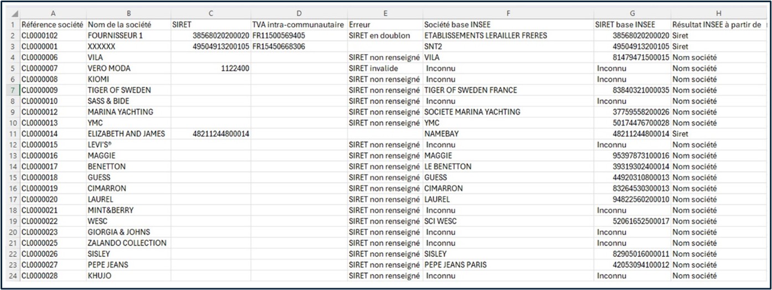Select cell containing CL0000006

[x=53, y=58]
